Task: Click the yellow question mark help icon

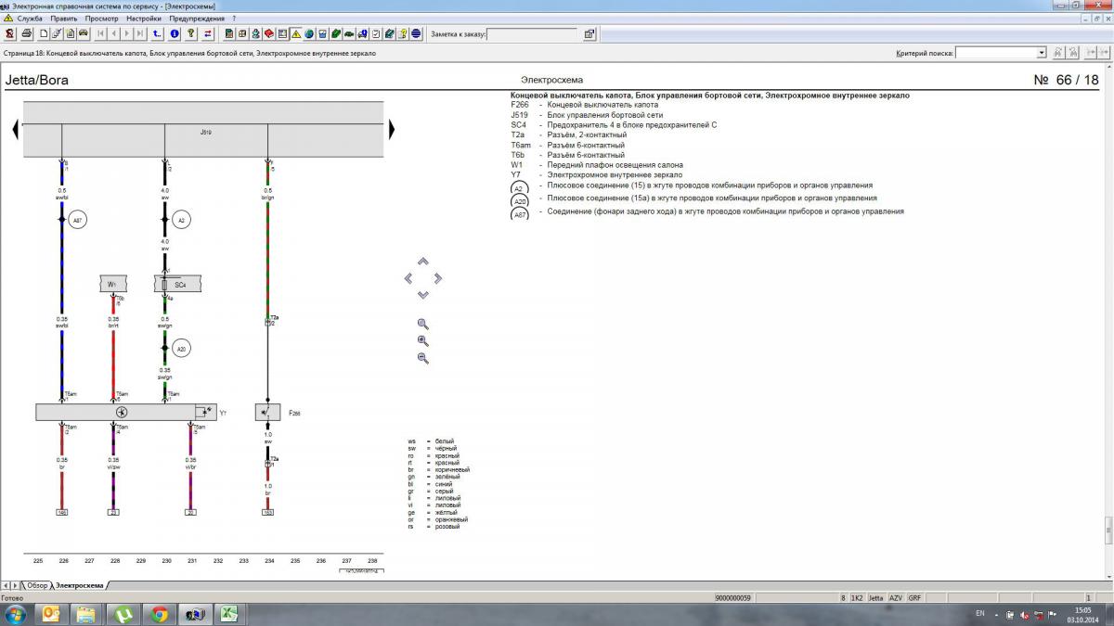Action: [190, 34]
